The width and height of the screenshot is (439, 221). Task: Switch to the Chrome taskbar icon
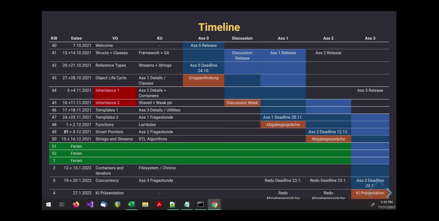pyautogui.click(x=214, y=204)
